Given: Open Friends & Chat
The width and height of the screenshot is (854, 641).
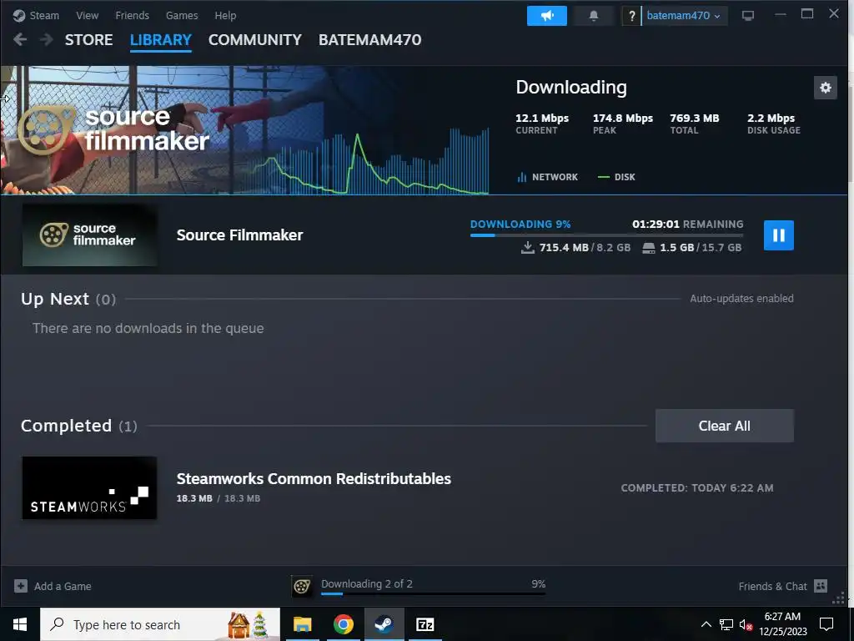Looking at the screenshot, I should click(772, 587).
